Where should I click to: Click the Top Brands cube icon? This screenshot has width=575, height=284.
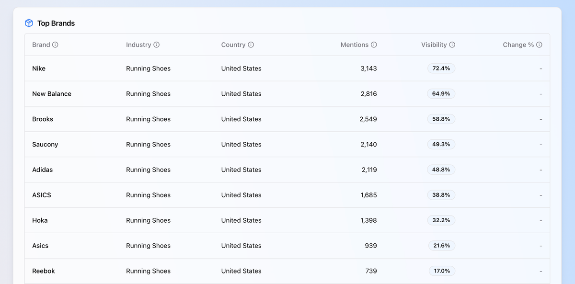tap(29, 23)
